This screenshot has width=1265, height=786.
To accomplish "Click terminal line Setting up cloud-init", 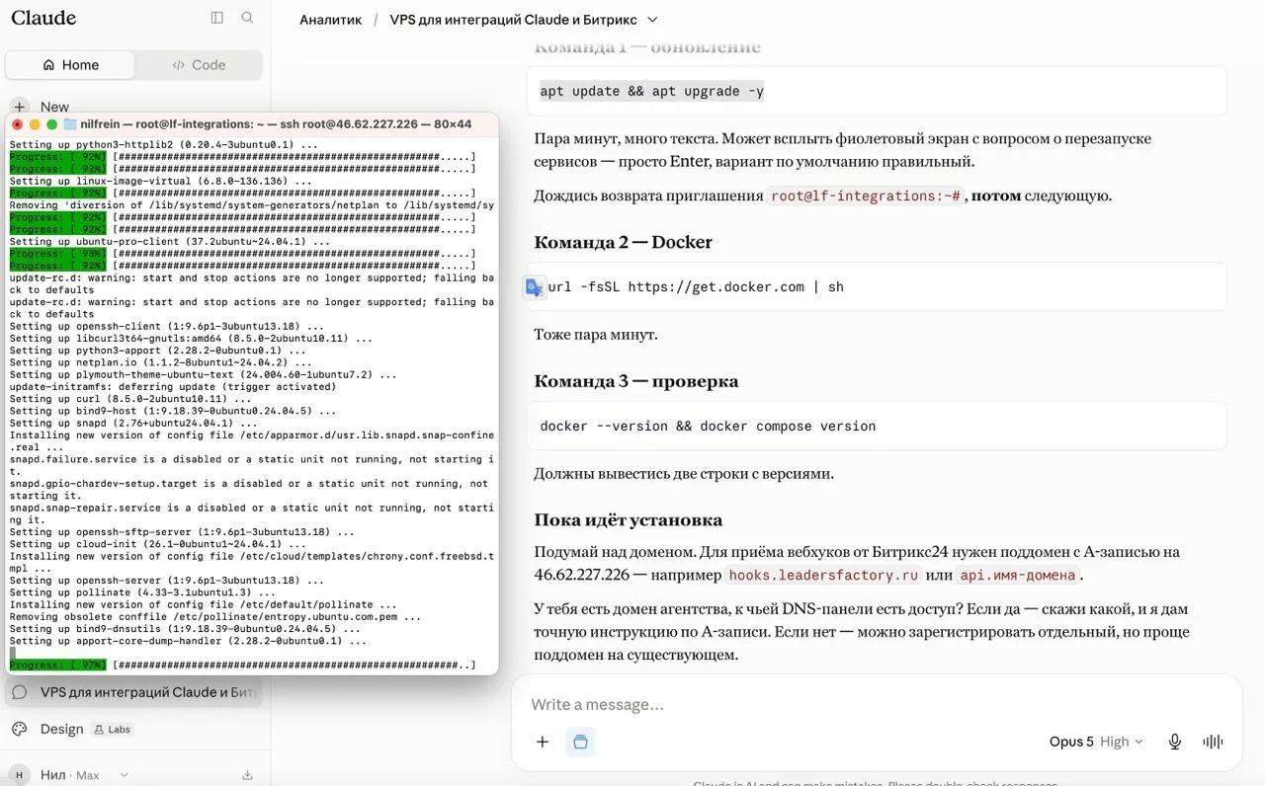I will click(157, 544).
